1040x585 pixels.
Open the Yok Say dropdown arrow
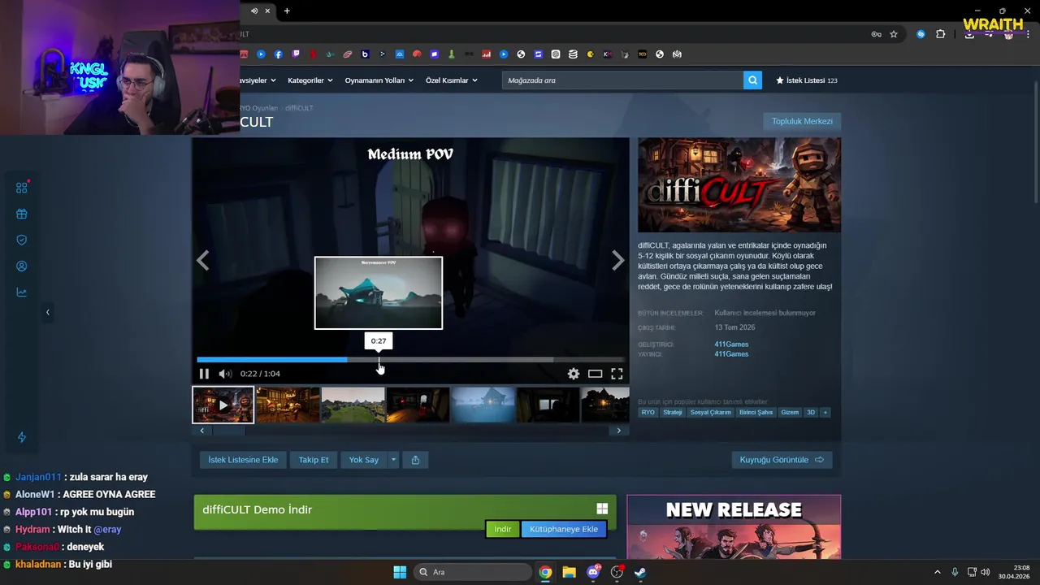[x=393, y=460]
